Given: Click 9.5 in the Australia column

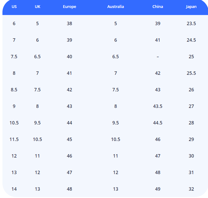Looking at the screenshot, I should [x=115, y=123].
